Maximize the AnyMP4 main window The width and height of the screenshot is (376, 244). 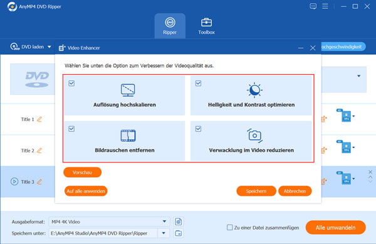[355, 6]
